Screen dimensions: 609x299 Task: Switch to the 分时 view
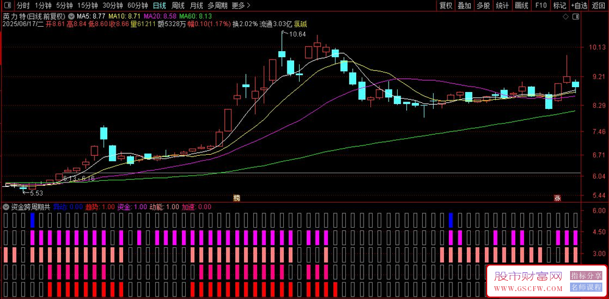tap(23, 5)
